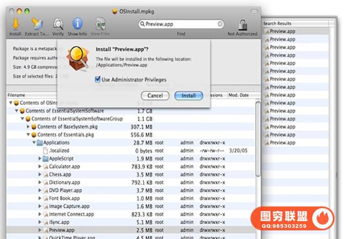This screenshot has width=344, height=239.
Task: Click the 556.6 MB size value
Action: click(x=141, y=135)
